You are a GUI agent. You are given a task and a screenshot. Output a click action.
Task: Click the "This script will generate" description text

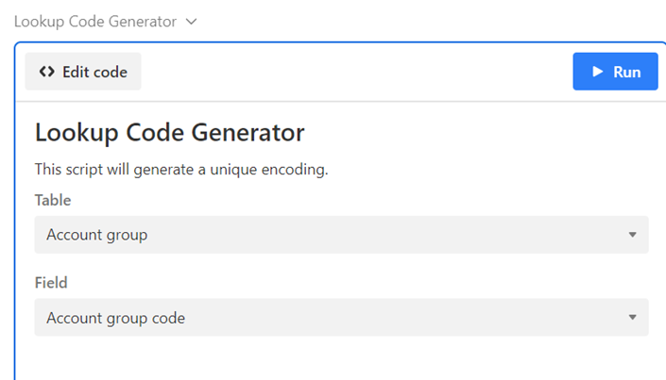pos(180,171)
